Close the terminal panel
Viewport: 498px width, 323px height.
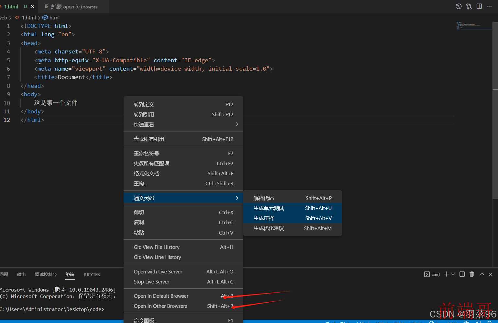pyautogui.click(x=491, y=274)
